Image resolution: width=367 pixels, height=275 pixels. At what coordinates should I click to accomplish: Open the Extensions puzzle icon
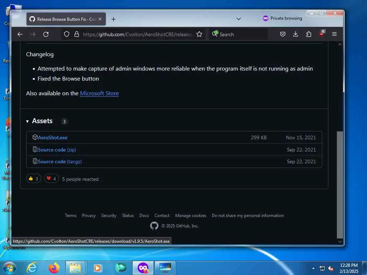[309, 34]
